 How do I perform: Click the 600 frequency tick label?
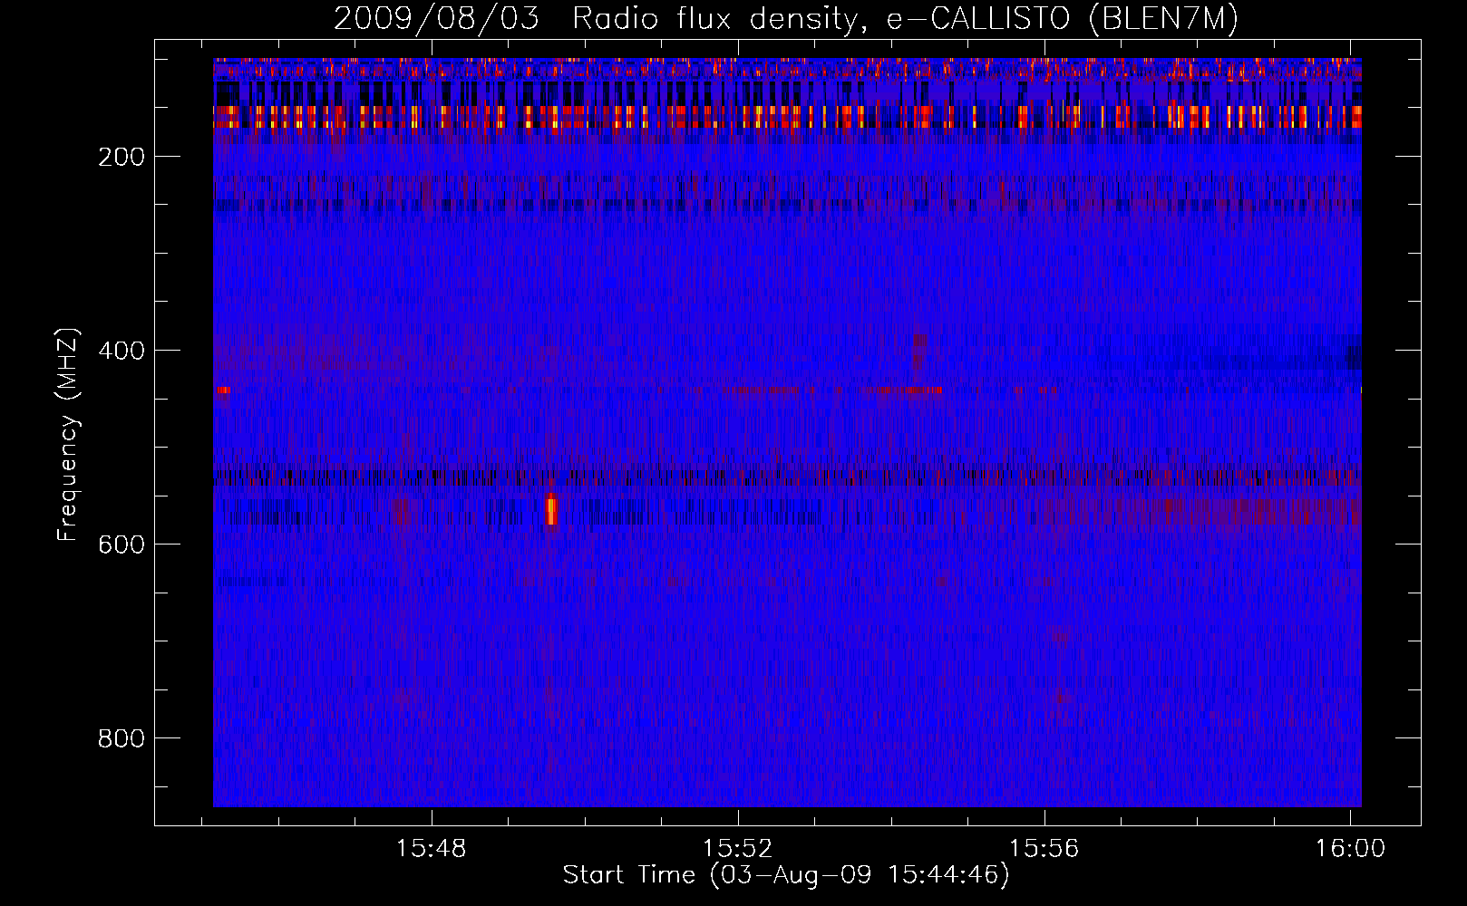coord(121,545)
